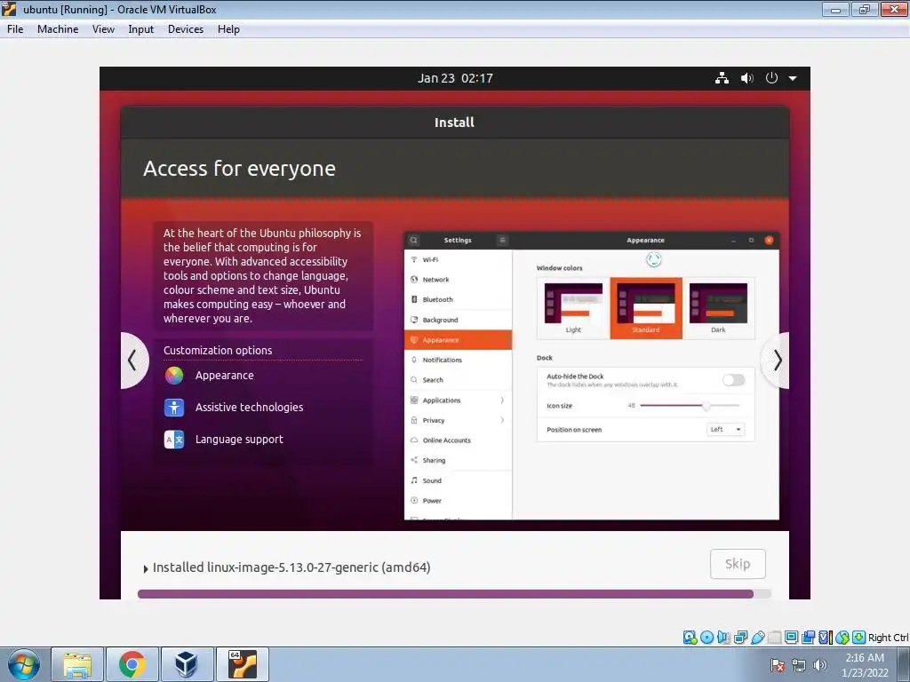Image resolution: width=910 pixels, height=682 pixels.
Task: Open the Devices menu
Action: click(186, 29)
